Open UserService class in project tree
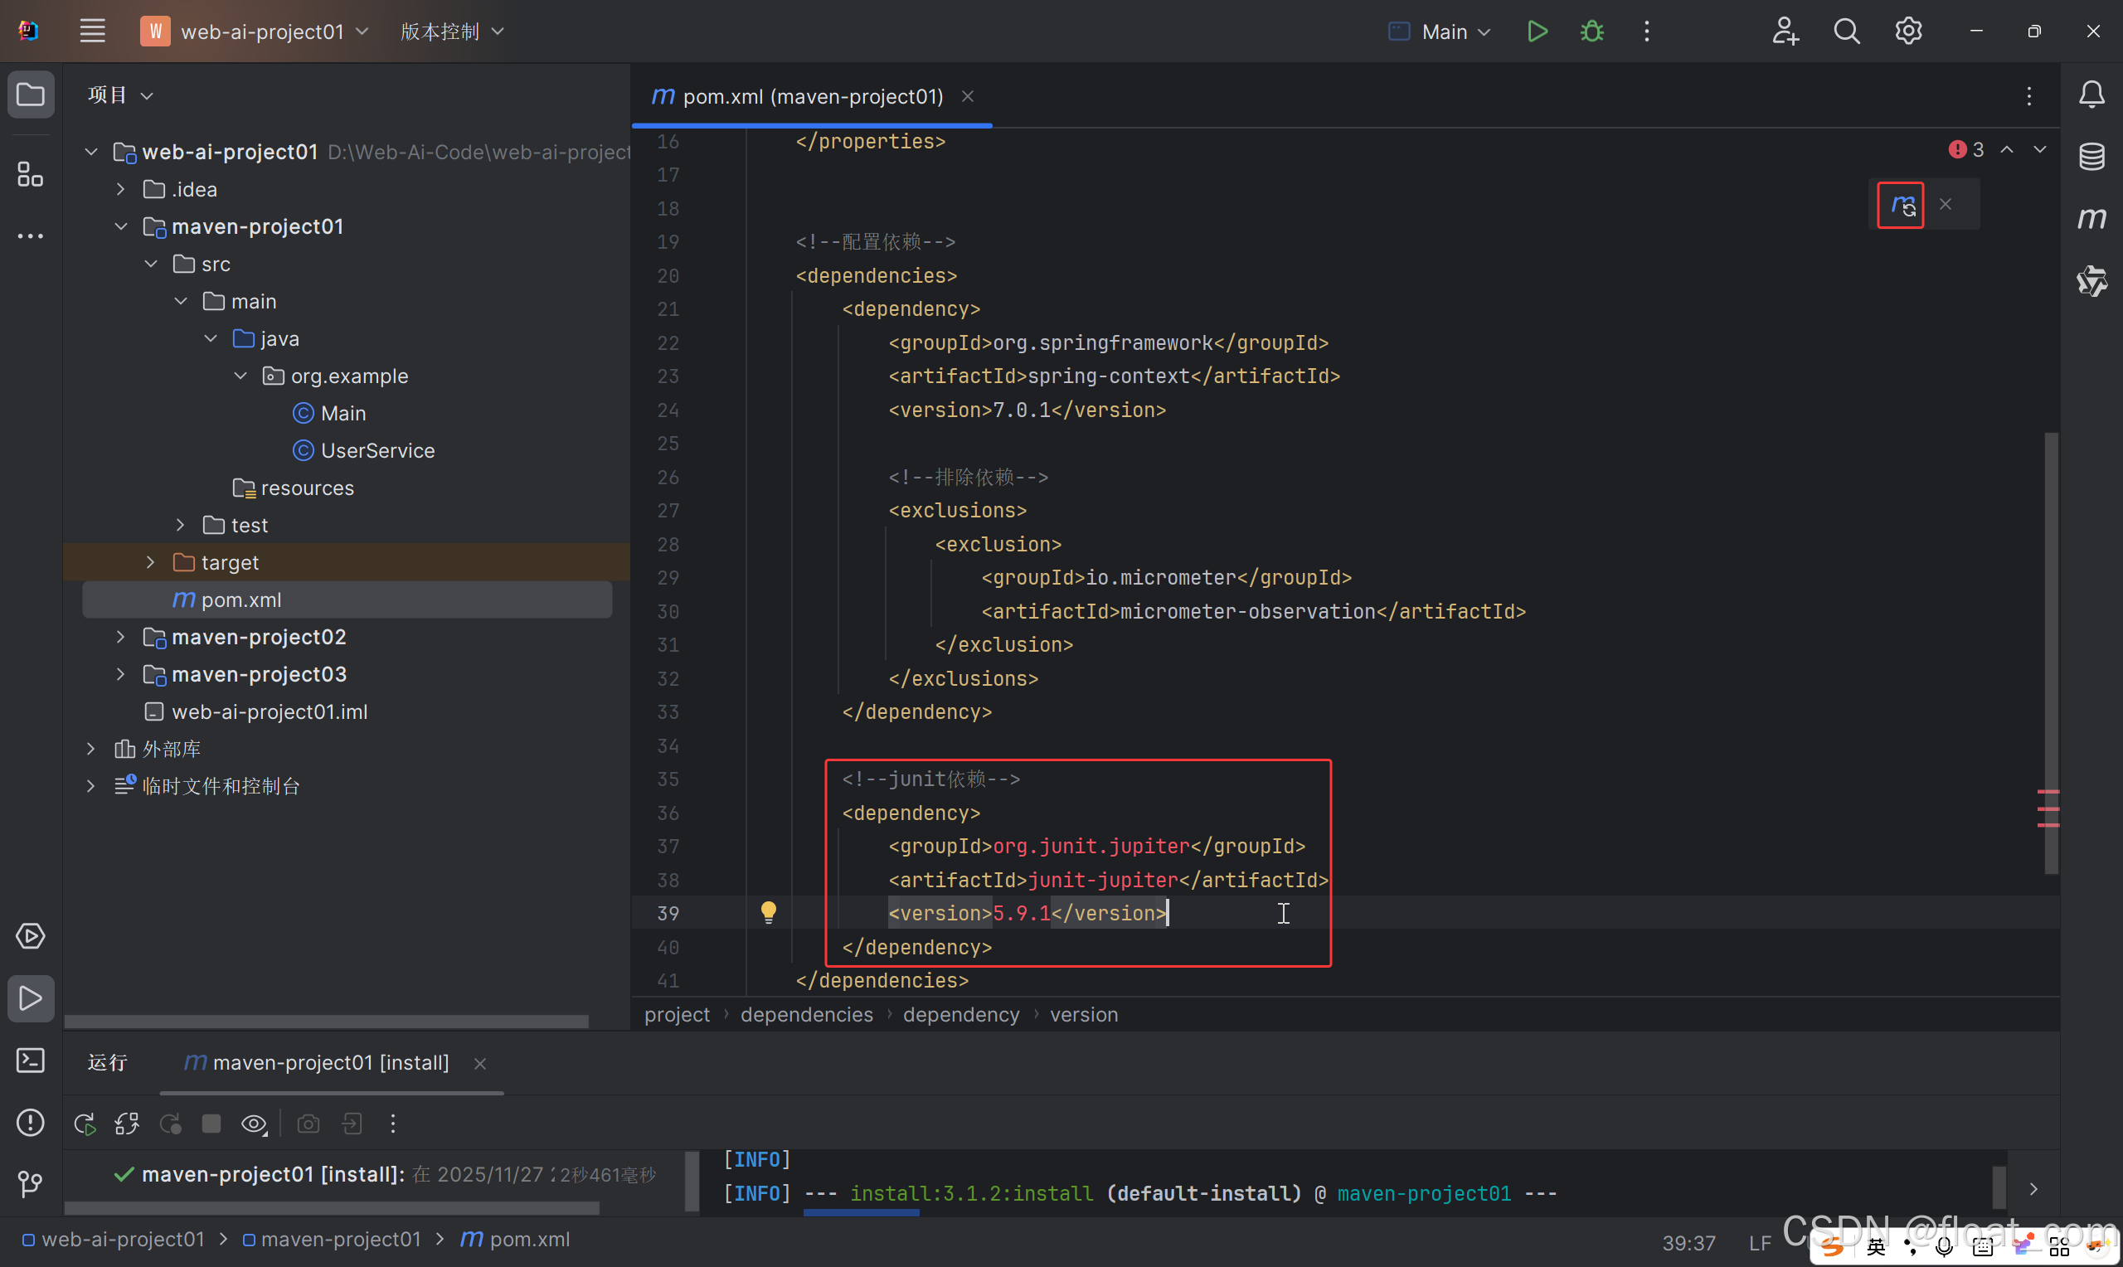 click(377, 450)
